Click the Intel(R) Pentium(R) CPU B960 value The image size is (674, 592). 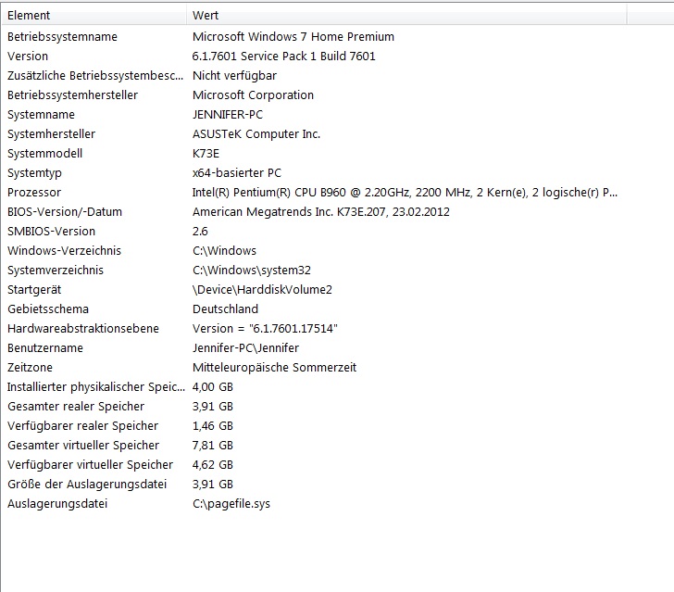405,193
